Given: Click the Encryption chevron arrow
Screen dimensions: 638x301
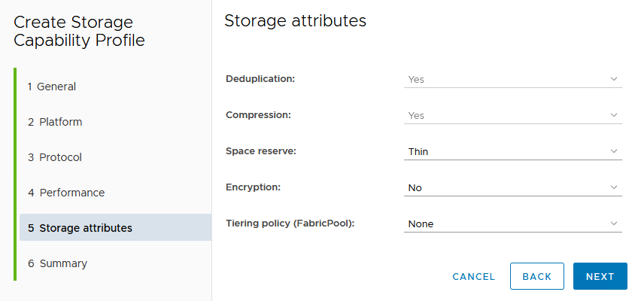Looking at the screenshot, I should coord(613,187).
